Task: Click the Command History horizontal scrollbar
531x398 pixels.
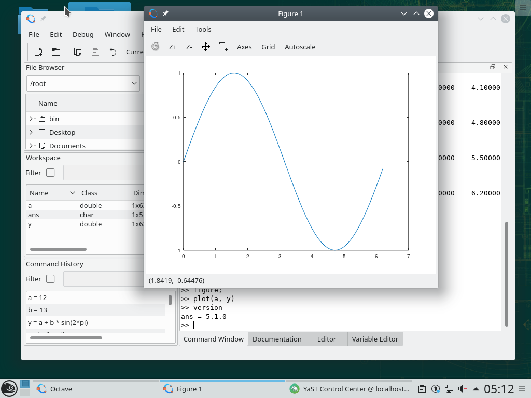Action: 65,338
